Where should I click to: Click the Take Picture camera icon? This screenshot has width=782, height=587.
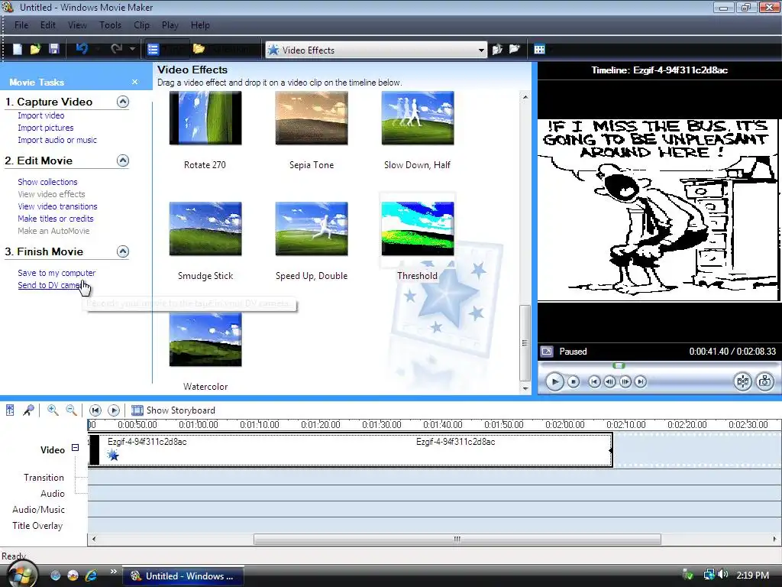764,382
